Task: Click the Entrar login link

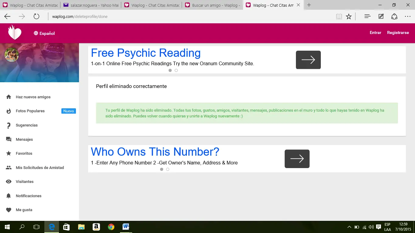Action: click(376, 33)
